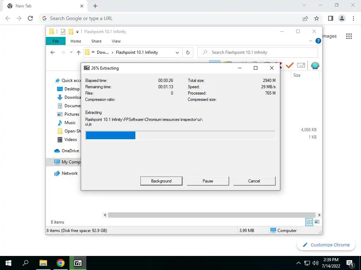This screenshot has width=361, height=270.
Task: Click the Search Flashpoint 10.1 Infinity box
Action: tap(258, 52)
